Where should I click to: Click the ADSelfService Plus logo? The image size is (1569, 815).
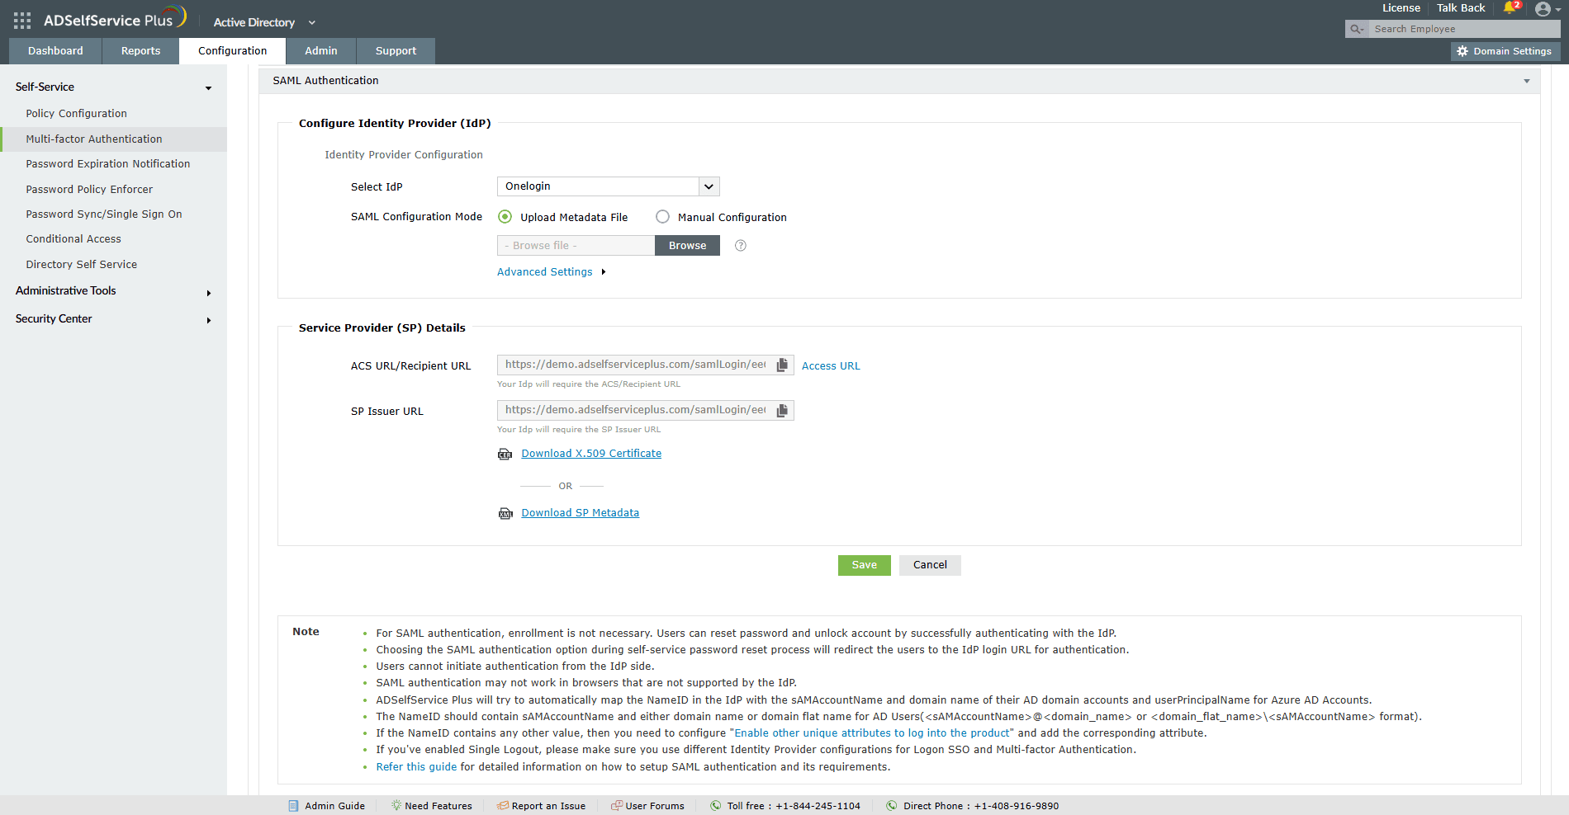pyautogui.click(x=115, y=19)
